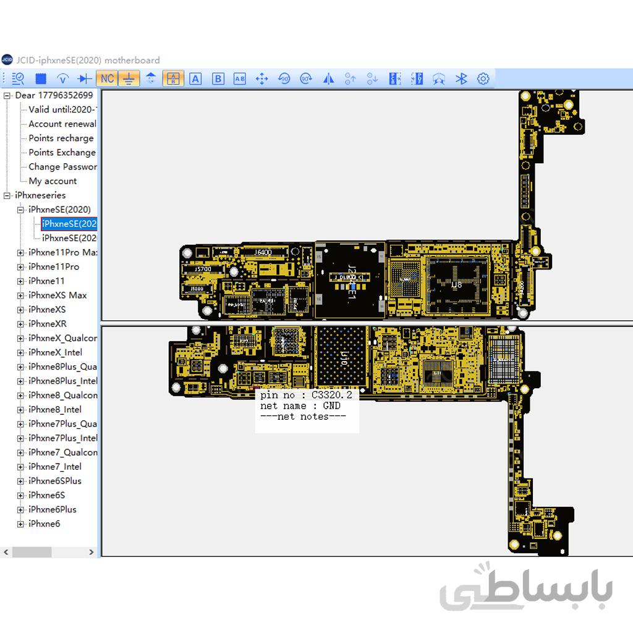The width and height of the screenshot is (633, 633).
Task: Click the solid blue square toolbar icon
Action: pos(41,79)
